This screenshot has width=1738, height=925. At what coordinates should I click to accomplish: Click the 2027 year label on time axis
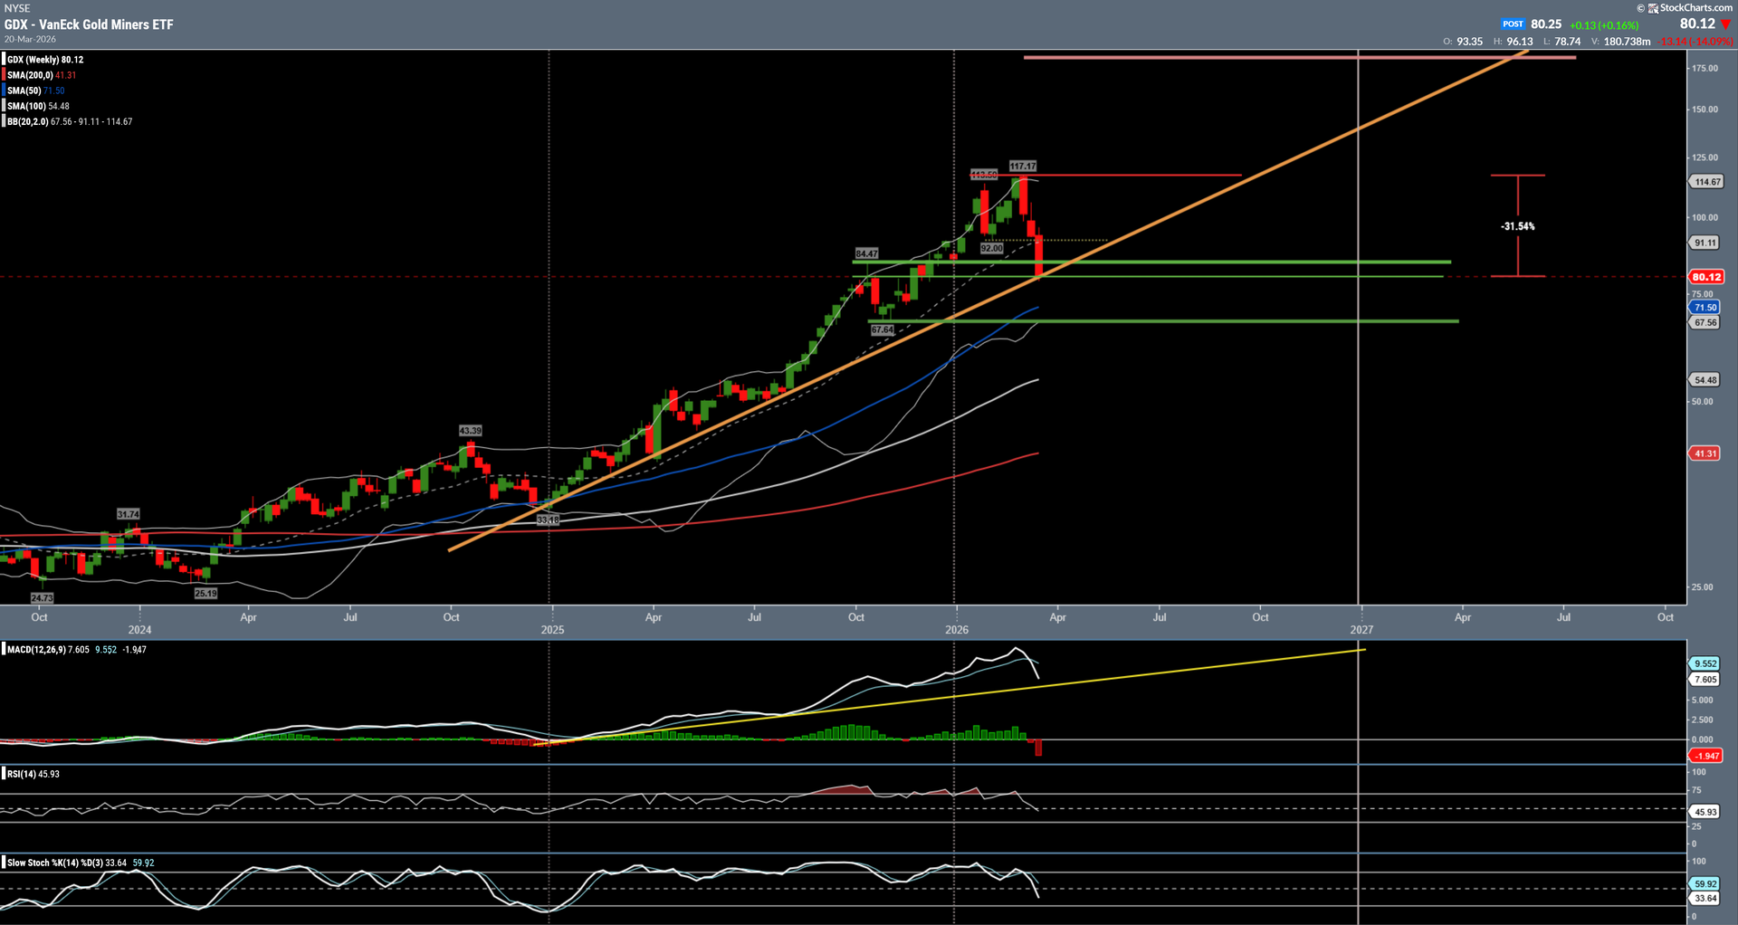point(1361,630)
